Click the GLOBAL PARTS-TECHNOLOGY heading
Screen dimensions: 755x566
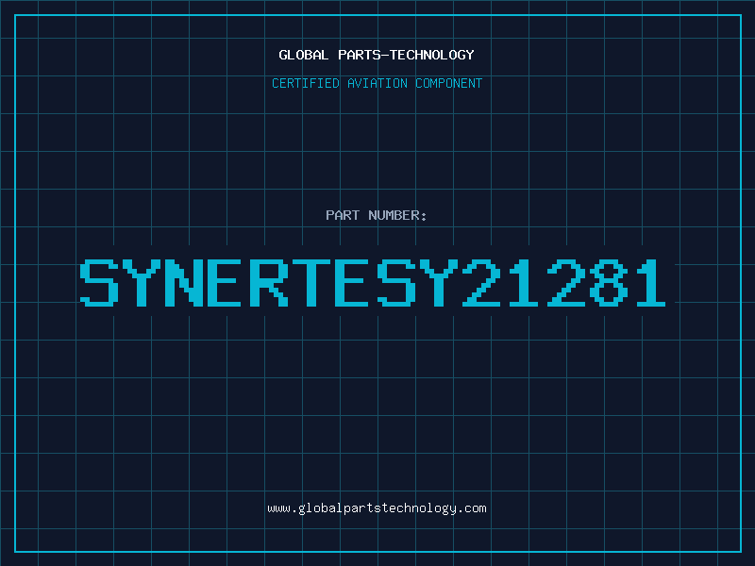(x=377, y=55)
